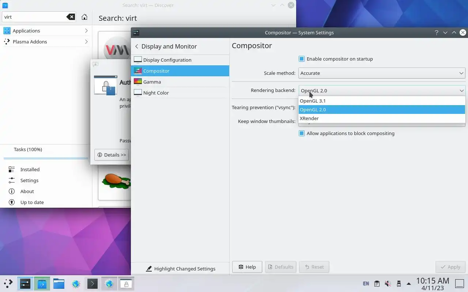This screenshot has width=468, height=292.
Task: Click the What's This help icon
Action: click(x=436, y=32)
